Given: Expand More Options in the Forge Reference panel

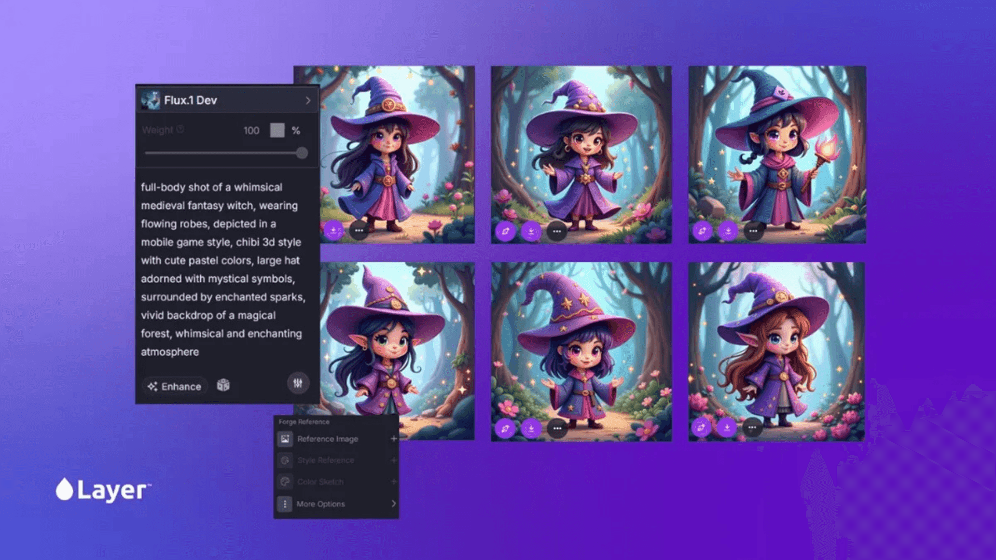Looking at the screenshot, I should (x=393, y=503).
